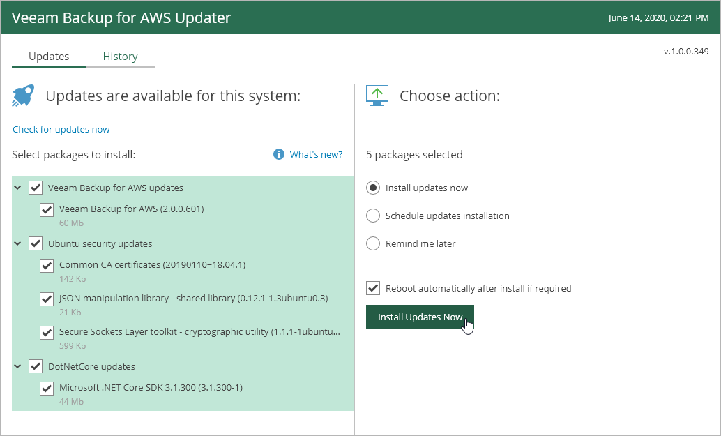Select the Install updates now radio button
The width and height of the screenshot is (721, 436).
[373, 188]
